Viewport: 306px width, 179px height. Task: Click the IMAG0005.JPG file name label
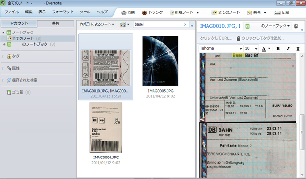pyautogui.click(x=161, y=91)
